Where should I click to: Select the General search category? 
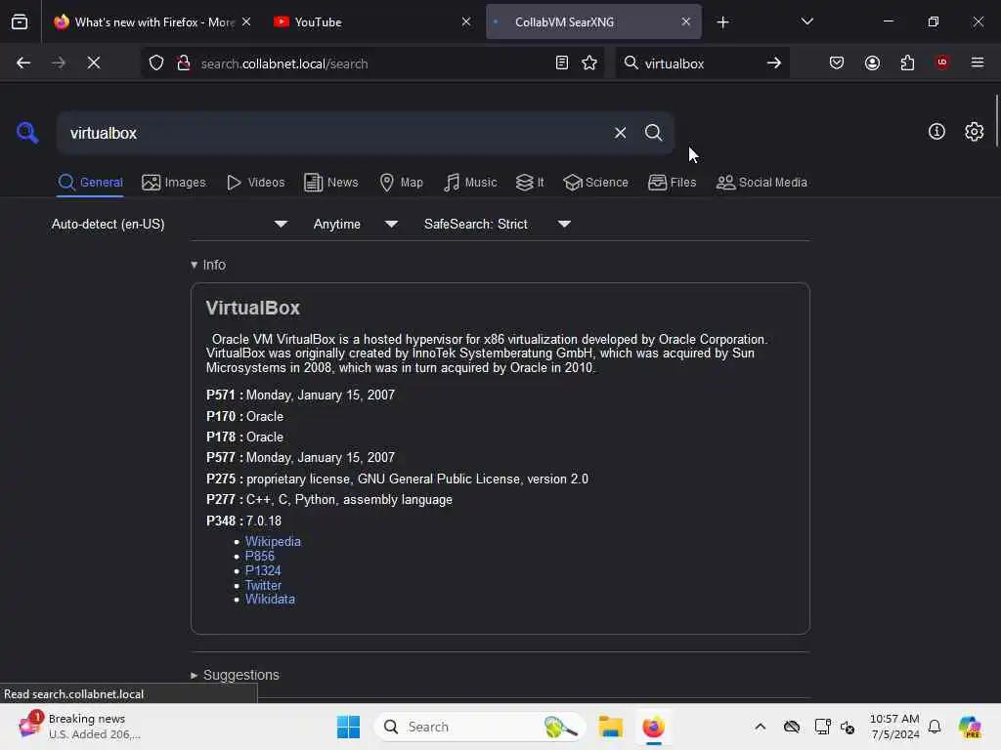[90, 183]
